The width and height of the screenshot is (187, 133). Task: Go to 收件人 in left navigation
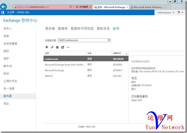pos(7,29)
